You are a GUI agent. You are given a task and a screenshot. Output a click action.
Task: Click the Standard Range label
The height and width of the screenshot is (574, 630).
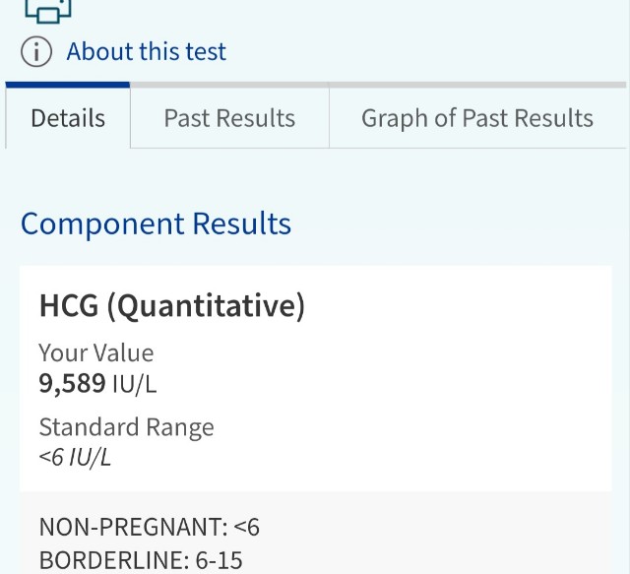[x=127, y=427]
